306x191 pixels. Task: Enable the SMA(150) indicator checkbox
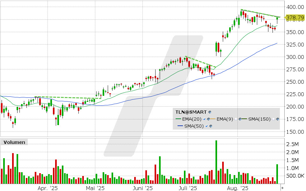click(273, 119)
